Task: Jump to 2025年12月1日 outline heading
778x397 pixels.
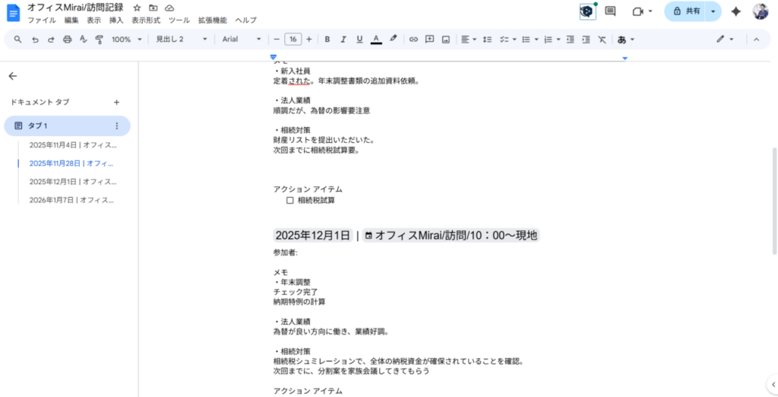Action: (73, 182)
